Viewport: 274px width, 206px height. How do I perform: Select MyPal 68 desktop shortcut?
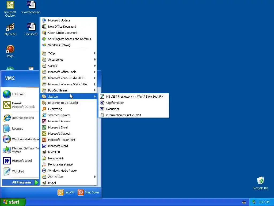coord(10,29)
